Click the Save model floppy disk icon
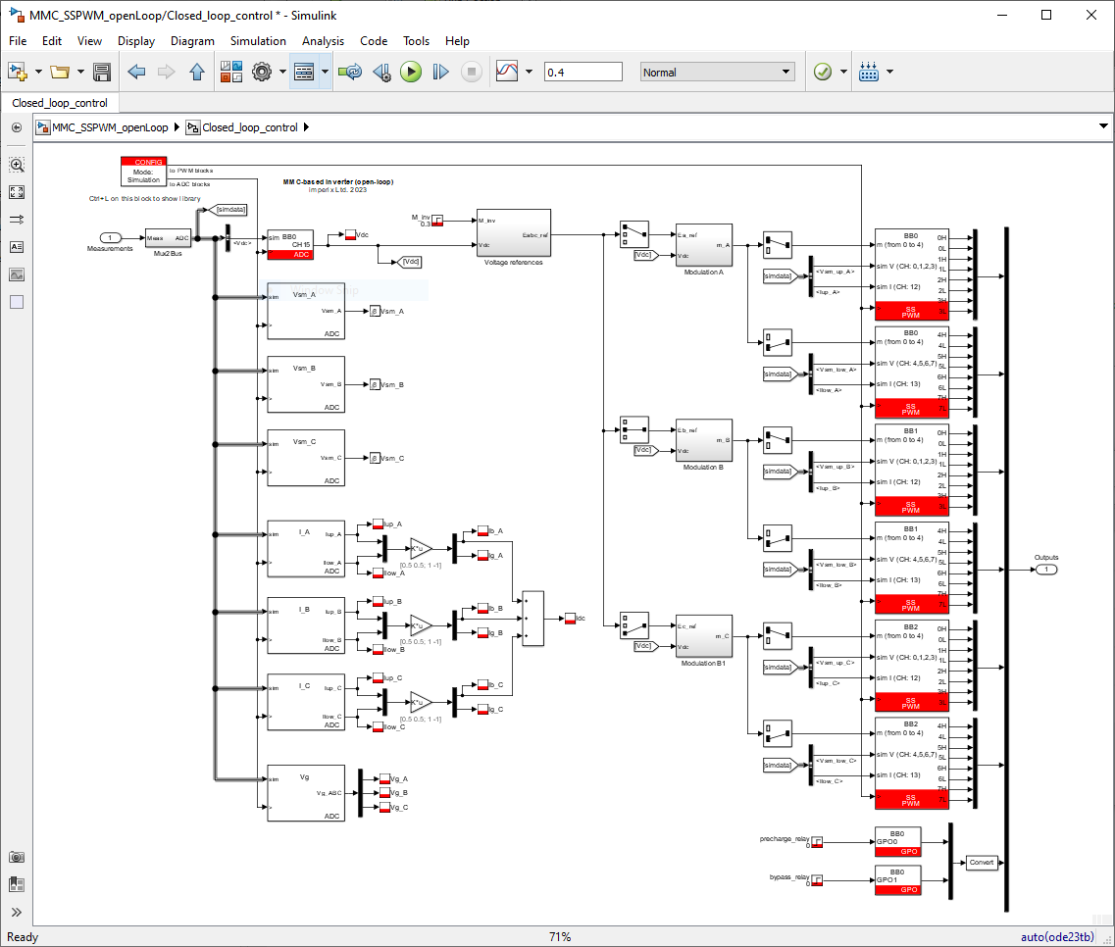The width and height of the screenshot is (1115, 947). (101, 72)
